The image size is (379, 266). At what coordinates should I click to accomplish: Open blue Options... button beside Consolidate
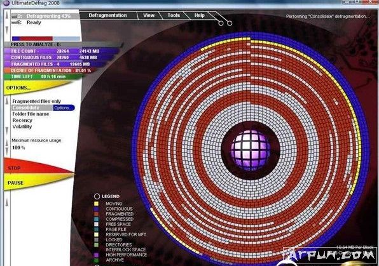(x=64, y=108)
